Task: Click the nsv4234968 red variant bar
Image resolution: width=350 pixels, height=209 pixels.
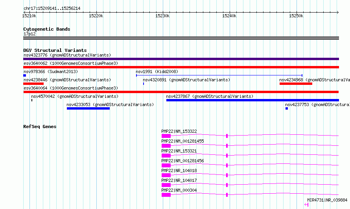Action: [x=296, y=84]
